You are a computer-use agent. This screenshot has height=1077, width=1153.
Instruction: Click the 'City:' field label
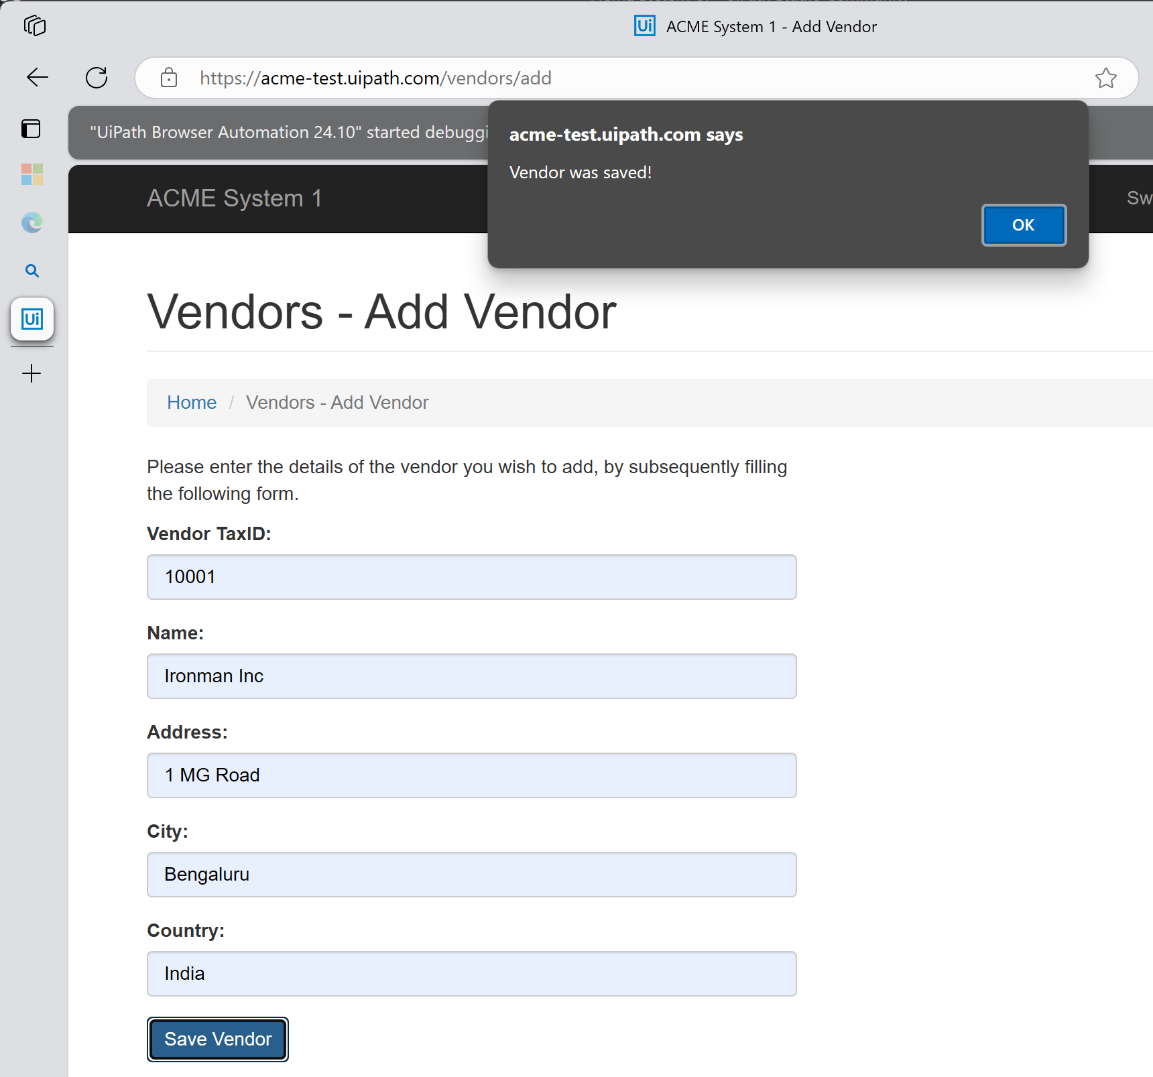coord(168,832)
